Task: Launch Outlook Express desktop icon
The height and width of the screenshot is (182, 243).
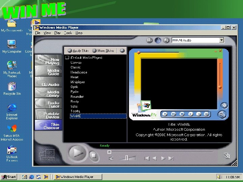Action: pos(12,154)
